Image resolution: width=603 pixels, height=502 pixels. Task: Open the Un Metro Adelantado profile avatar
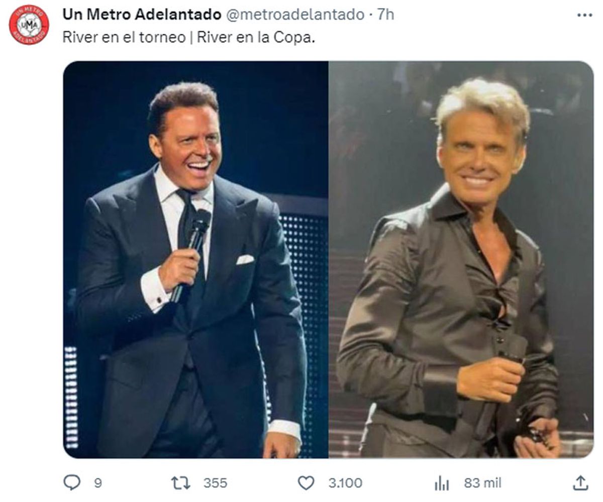[29, 25]
